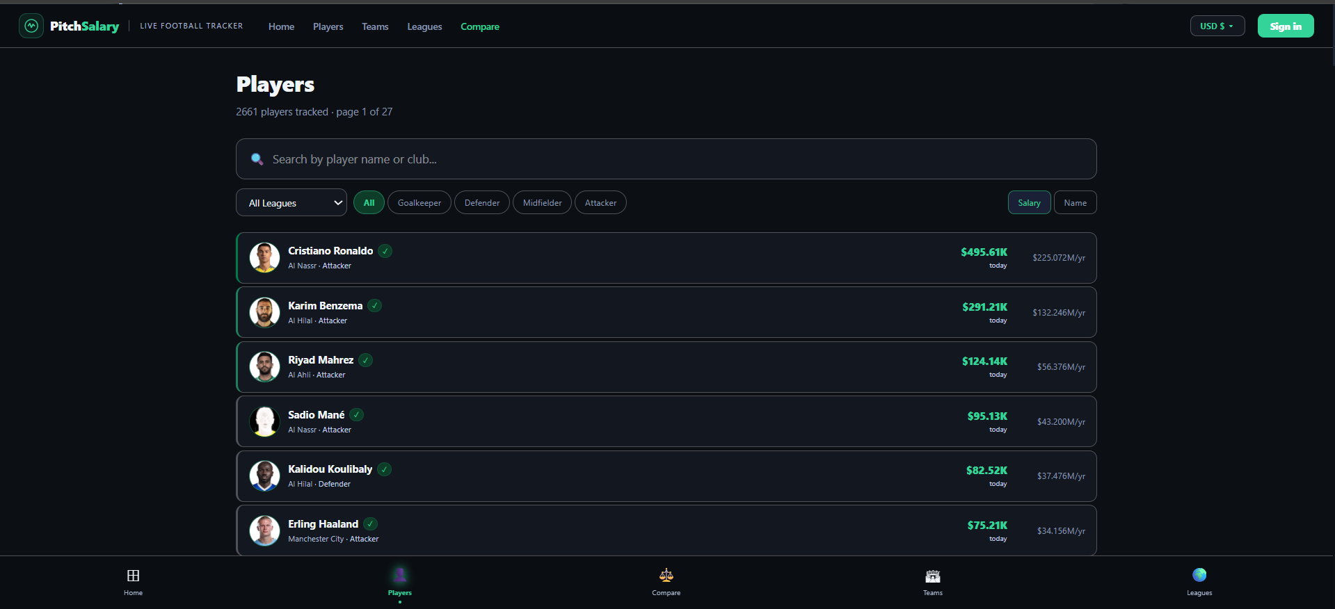The height and width of the screenshot is (609, 1335).
Task: Open Erling Haaland's avatar photo
Action: point(264,530)
